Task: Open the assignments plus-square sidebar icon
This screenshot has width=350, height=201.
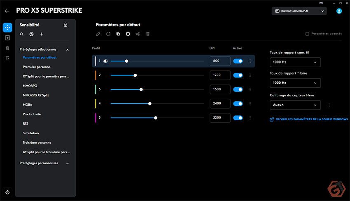Action: pos(7,38)
